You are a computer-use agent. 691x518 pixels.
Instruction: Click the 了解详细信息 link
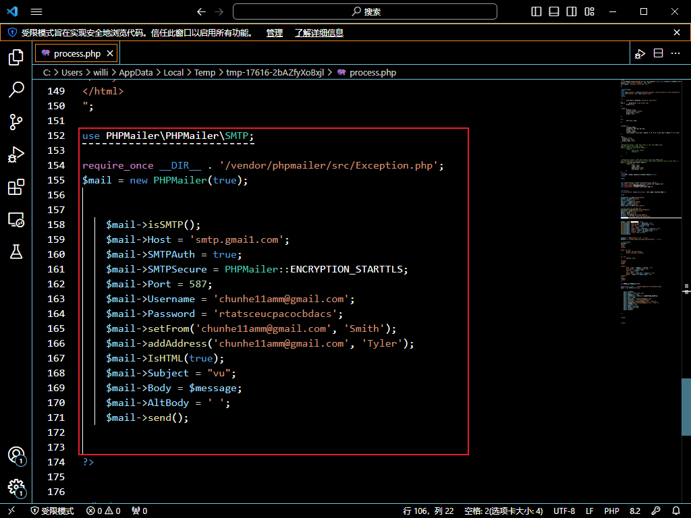[319, 32]
